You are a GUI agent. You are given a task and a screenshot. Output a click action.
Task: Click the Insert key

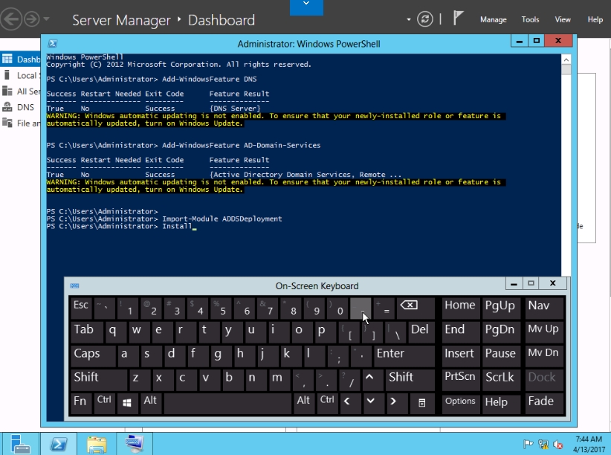click(460, 355)
